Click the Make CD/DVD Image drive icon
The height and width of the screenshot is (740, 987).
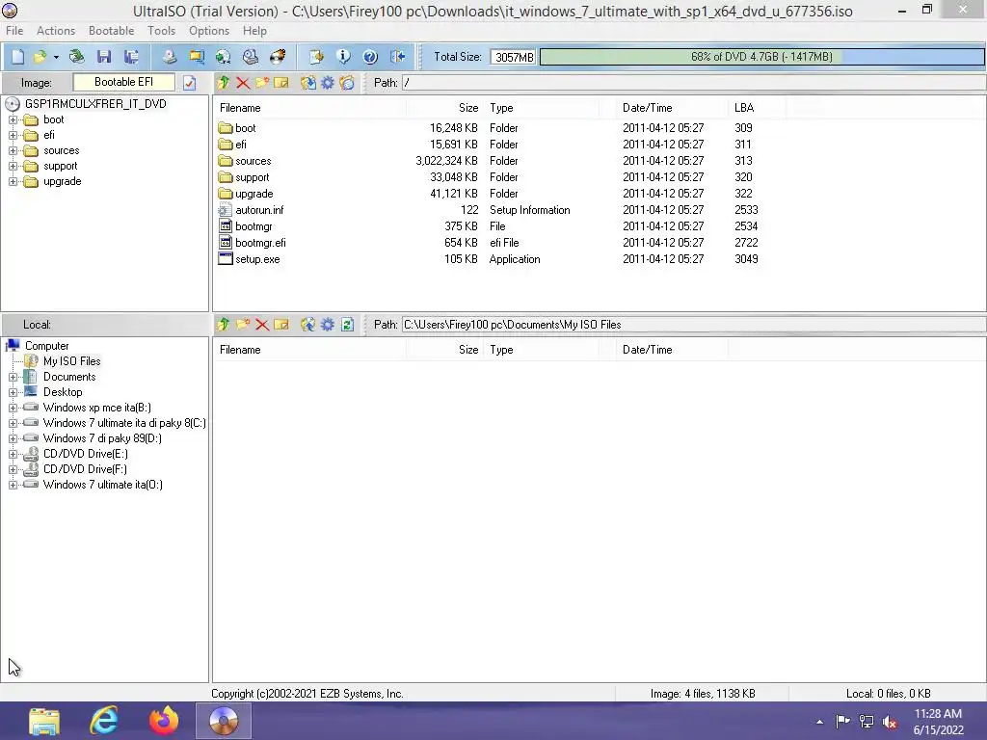click(x=170, y=57)
